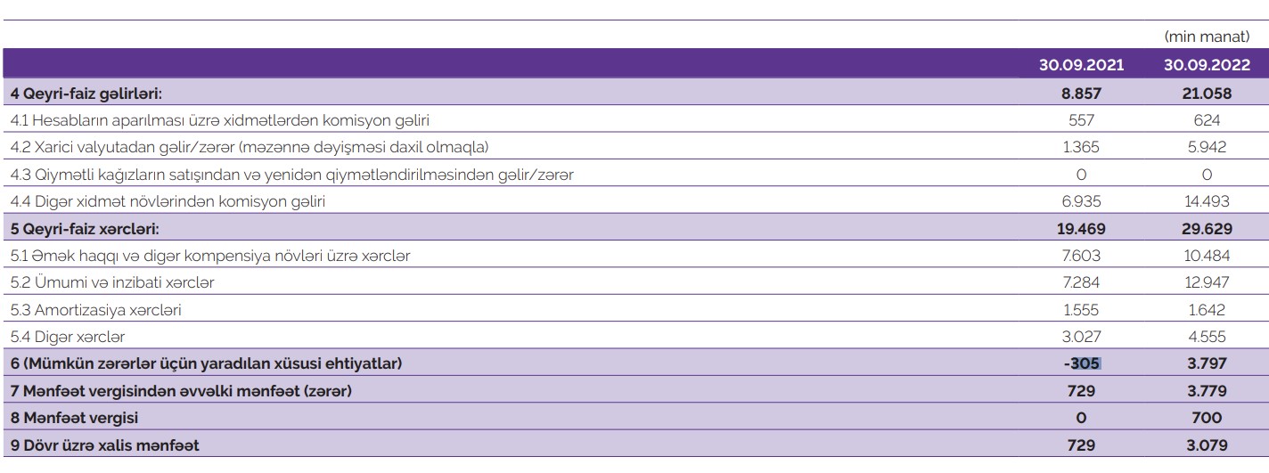This screenshot has height=473, width=1269.
Task: Click the 30.09.2021 column header
Action: pos(1081,65)
